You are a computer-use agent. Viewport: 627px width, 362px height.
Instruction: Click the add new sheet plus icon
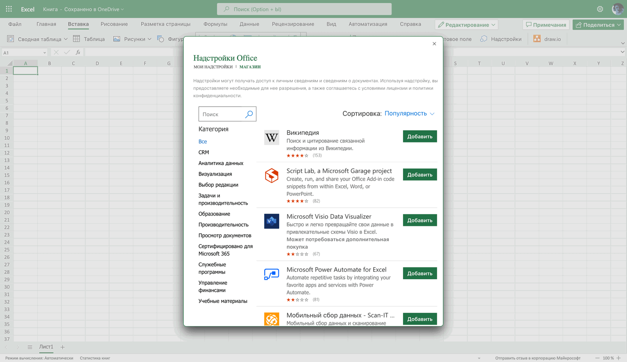[x=62, y=347]
